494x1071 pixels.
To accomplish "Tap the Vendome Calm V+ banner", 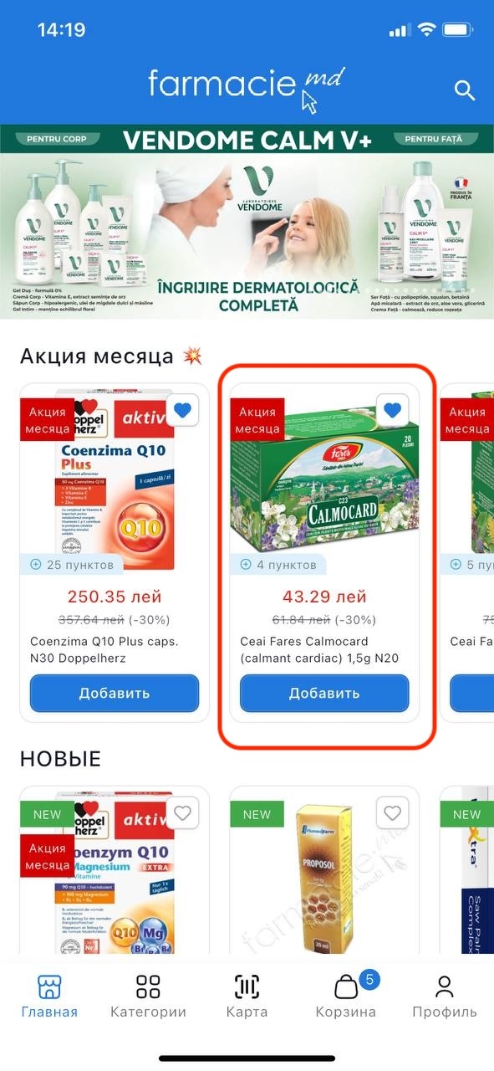I will tap(247, 222).
